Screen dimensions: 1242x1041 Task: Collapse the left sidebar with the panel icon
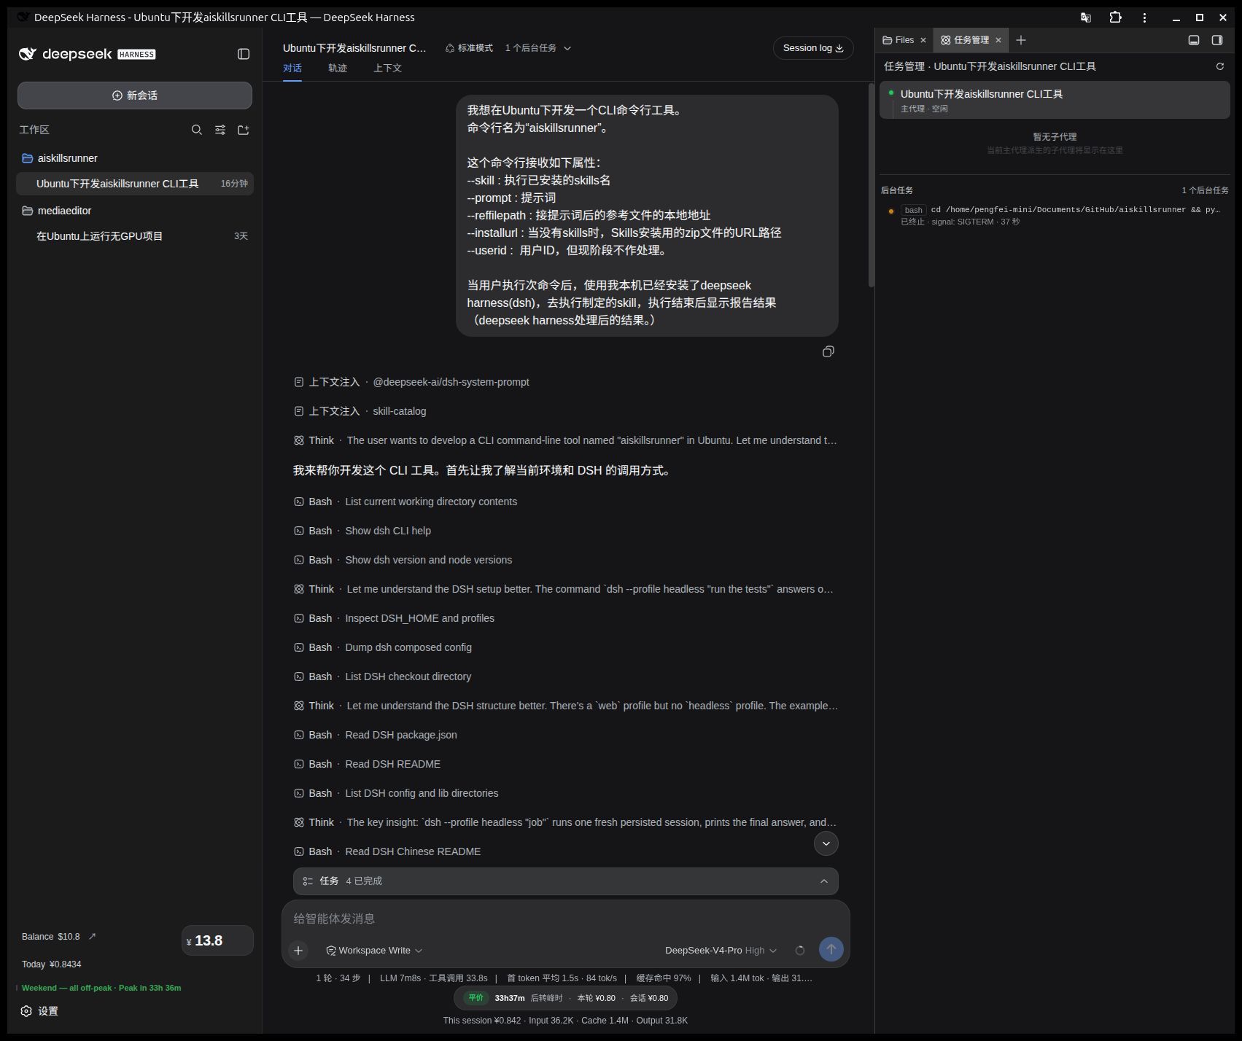click(x=244, y=54)
